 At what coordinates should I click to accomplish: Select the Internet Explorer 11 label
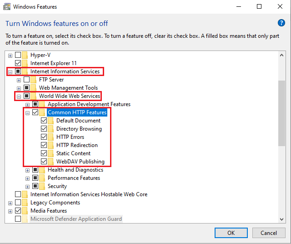(54, 63)
